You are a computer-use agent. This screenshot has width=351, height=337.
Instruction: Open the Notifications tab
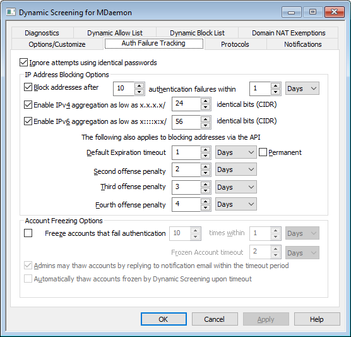(x=302, y=44)
